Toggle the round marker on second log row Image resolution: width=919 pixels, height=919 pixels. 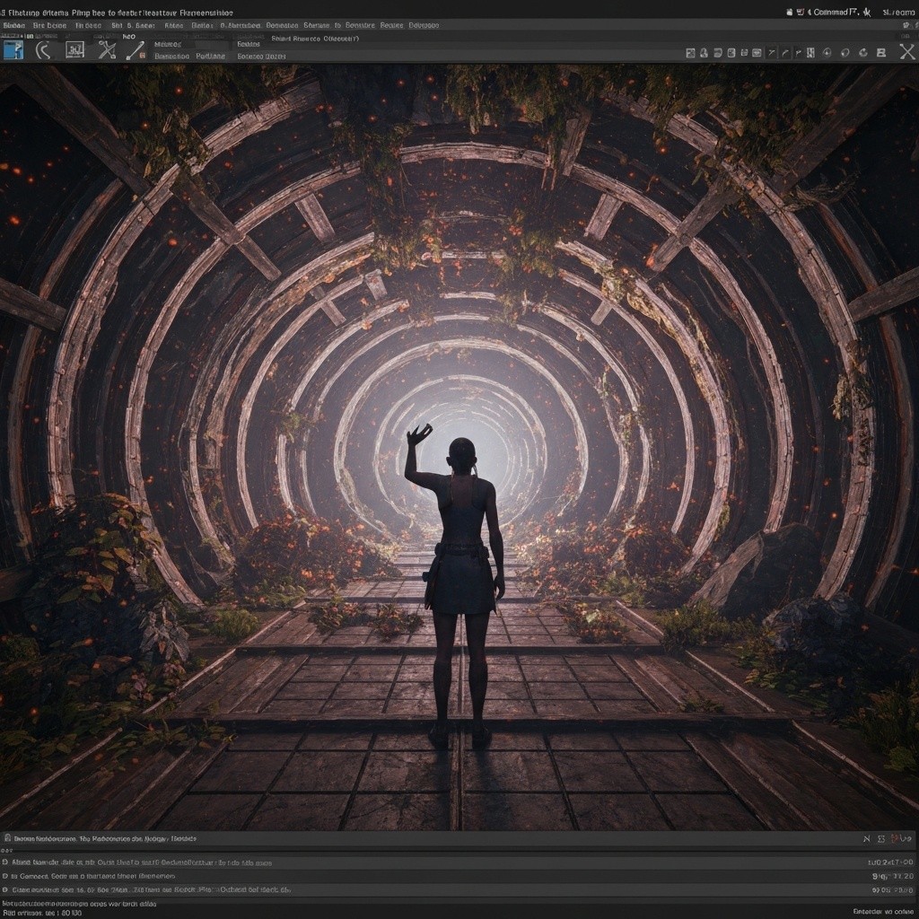click(4, 876)
